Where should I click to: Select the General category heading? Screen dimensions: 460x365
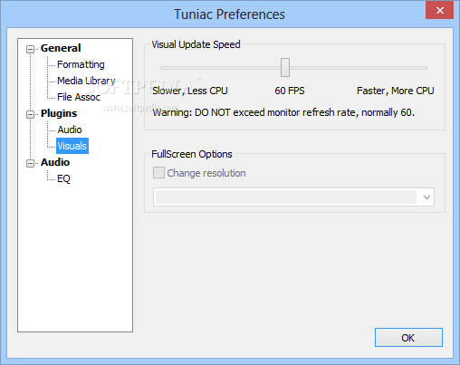(x=61, y=48)
